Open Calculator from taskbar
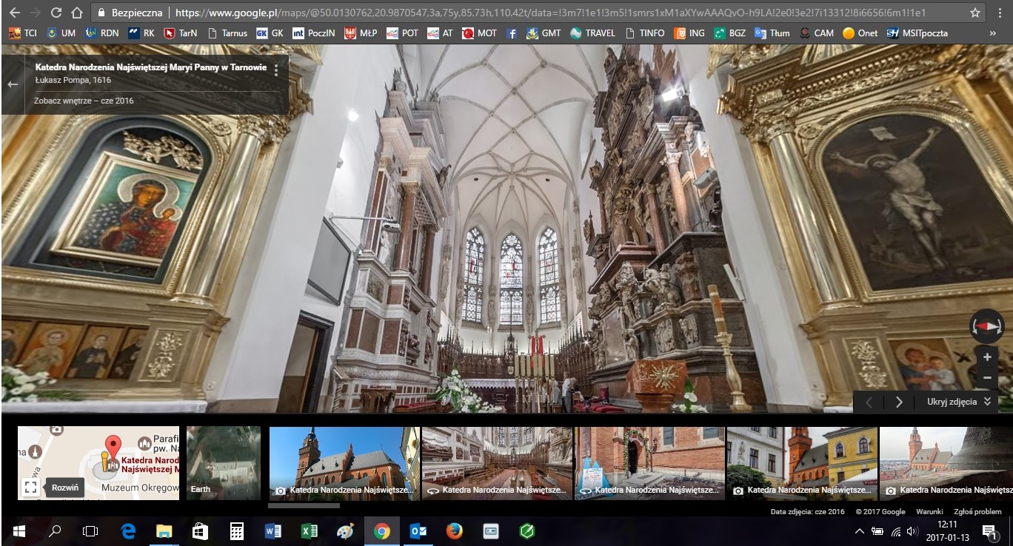 [237, 530]
